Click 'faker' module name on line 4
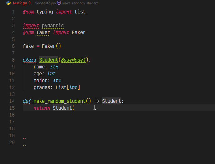The height and width of the screenshot is (164, 215). pyautogui.click(x=43, y=32)
